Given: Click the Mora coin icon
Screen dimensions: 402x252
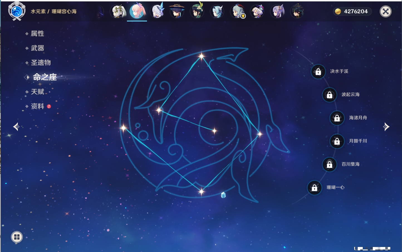Looking at the screenshot, I should [x=338, y=11].
